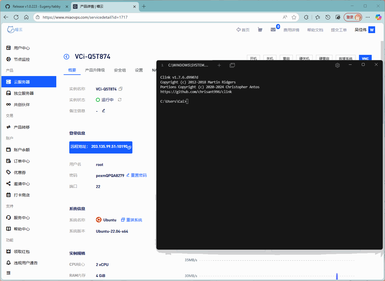
Task: Switch to the 产品升降级 tab
Action: (x=95, y=70)
